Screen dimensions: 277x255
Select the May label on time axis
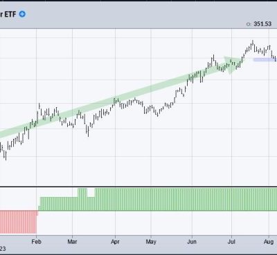pos(151,242)
